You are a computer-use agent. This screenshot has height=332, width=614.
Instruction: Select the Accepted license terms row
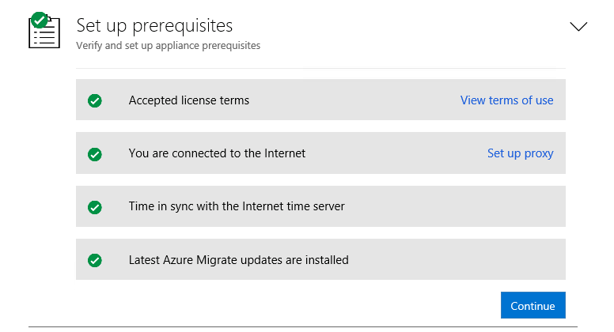(x=320, y=100)
